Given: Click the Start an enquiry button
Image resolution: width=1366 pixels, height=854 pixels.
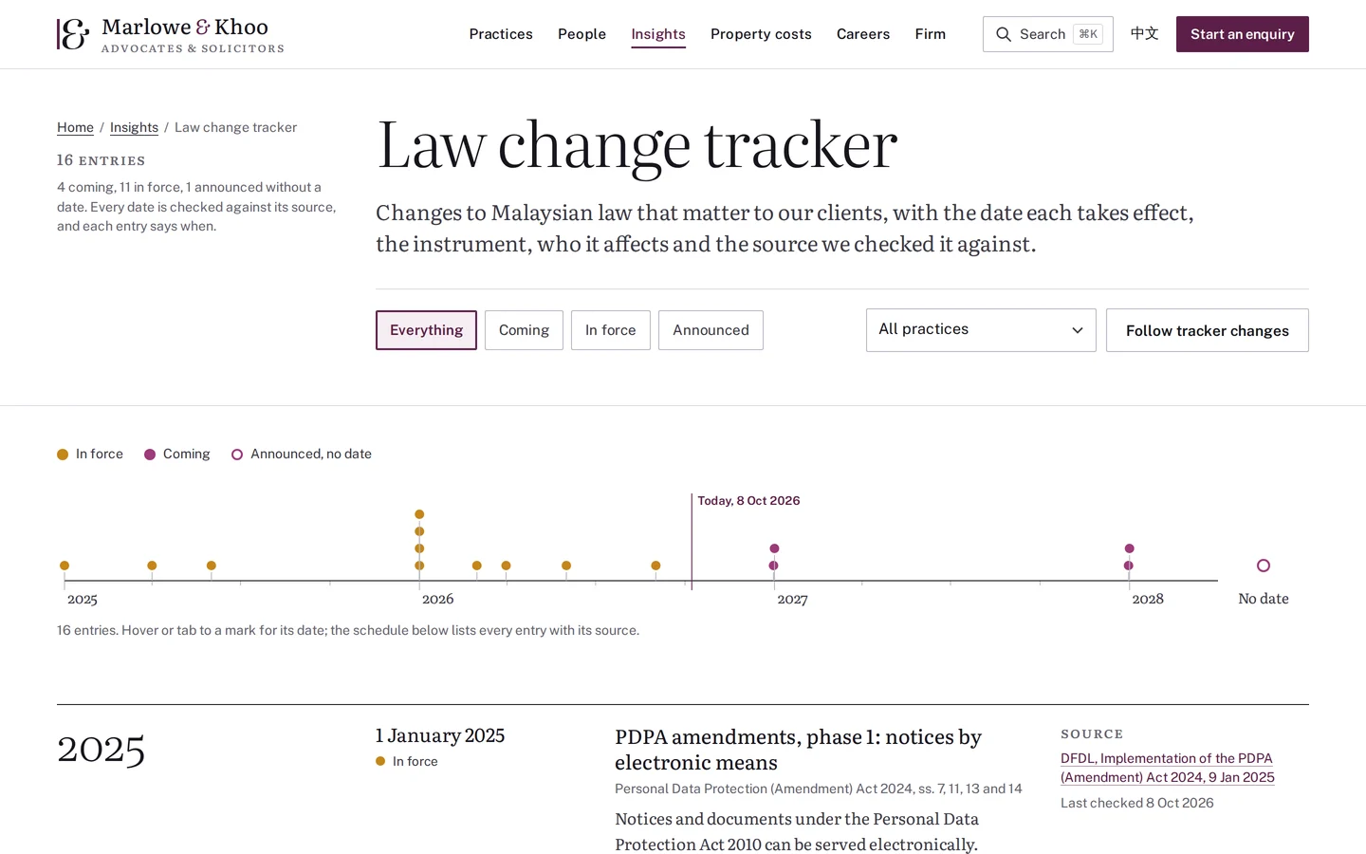Looking at the screenshot, I should (x=1243, y=34).
